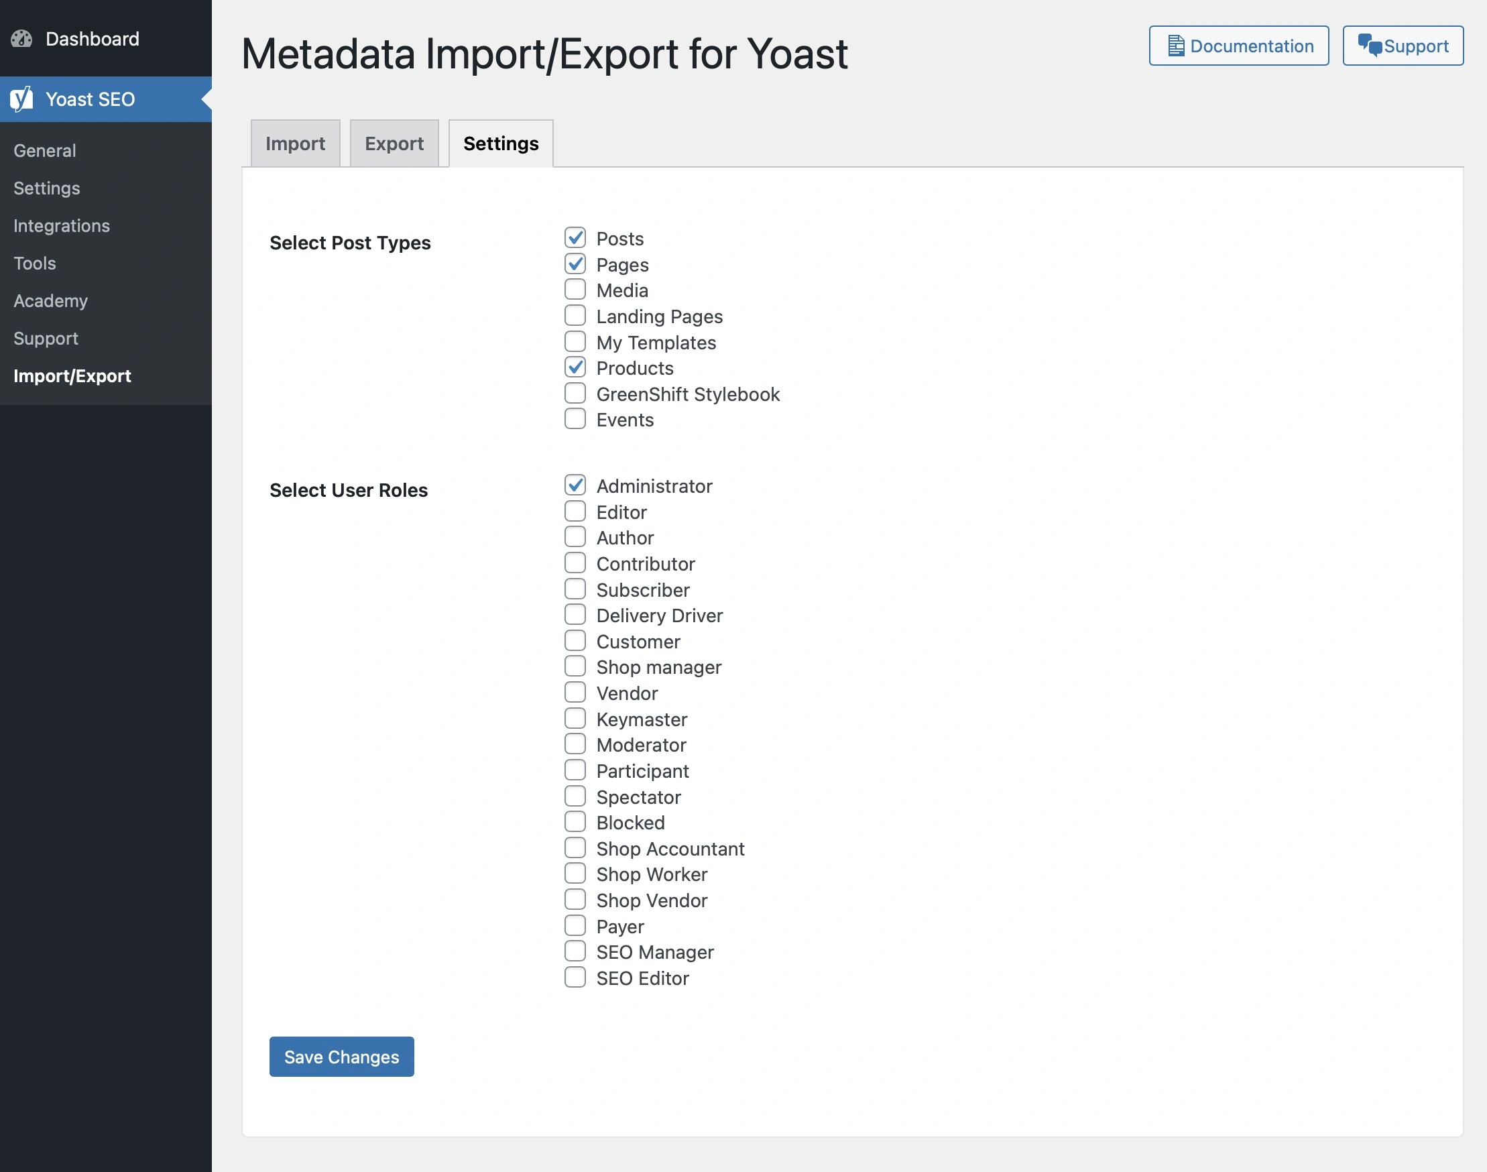Click the Documentation page icon
This screenshot has height=1172, width=1487.
tap(1175, 46)
